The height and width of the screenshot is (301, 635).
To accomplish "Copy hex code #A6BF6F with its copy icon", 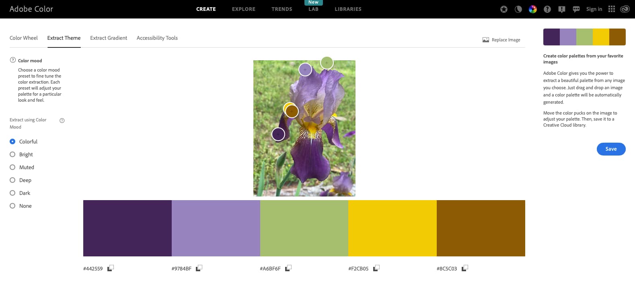I will [x=288, y=268].
